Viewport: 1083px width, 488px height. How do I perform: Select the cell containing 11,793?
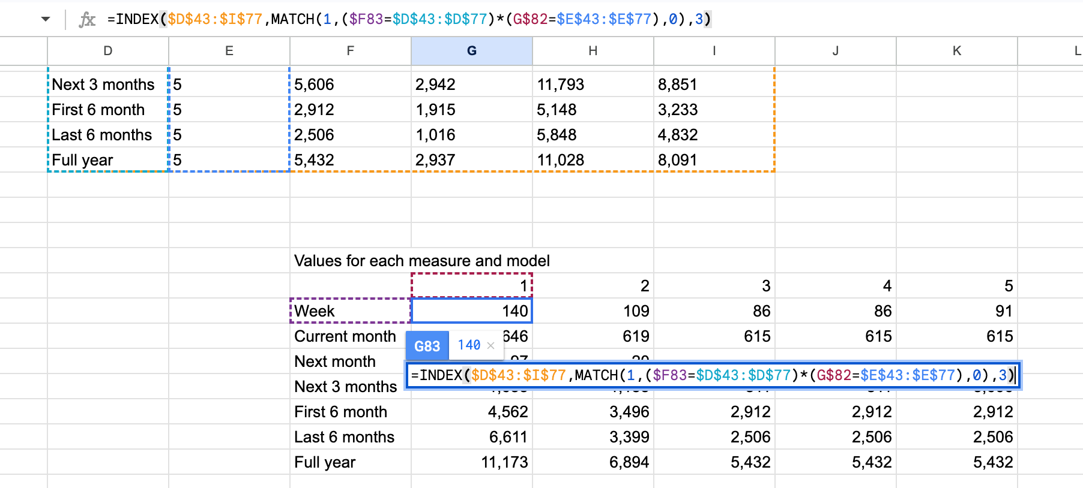click(x=593, y=85)
